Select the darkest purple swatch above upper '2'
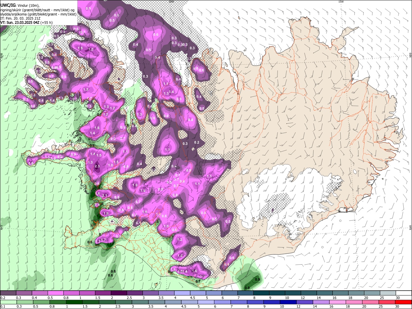 coord(119,293)
